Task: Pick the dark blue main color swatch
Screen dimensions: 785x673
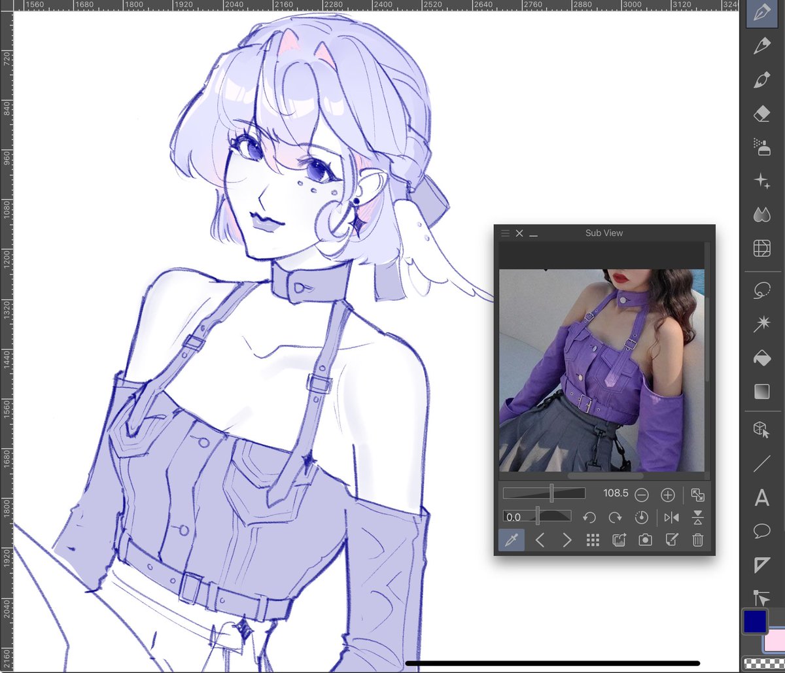Action: coord(755,622)
